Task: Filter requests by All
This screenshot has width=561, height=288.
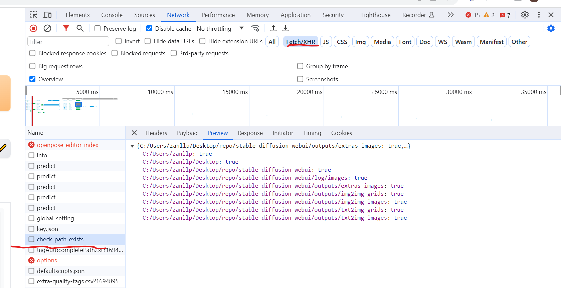Action: pyautogui.click(x=272, y=42)
